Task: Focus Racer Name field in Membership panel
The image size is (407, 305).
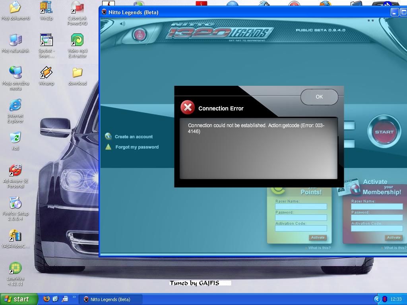Action: pos(377,207)
